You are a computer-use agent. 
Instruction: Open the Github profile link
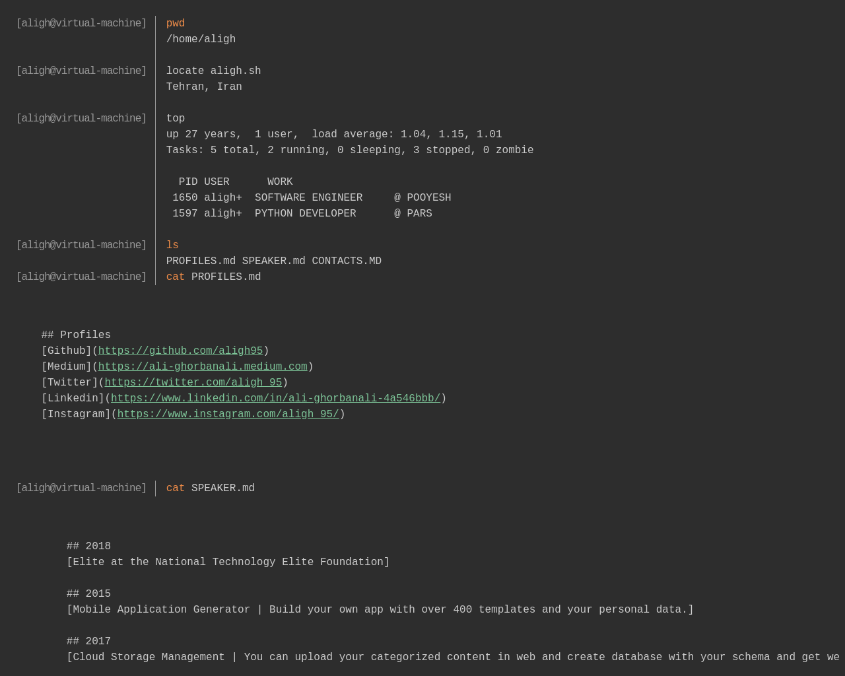tap(180, 351)
